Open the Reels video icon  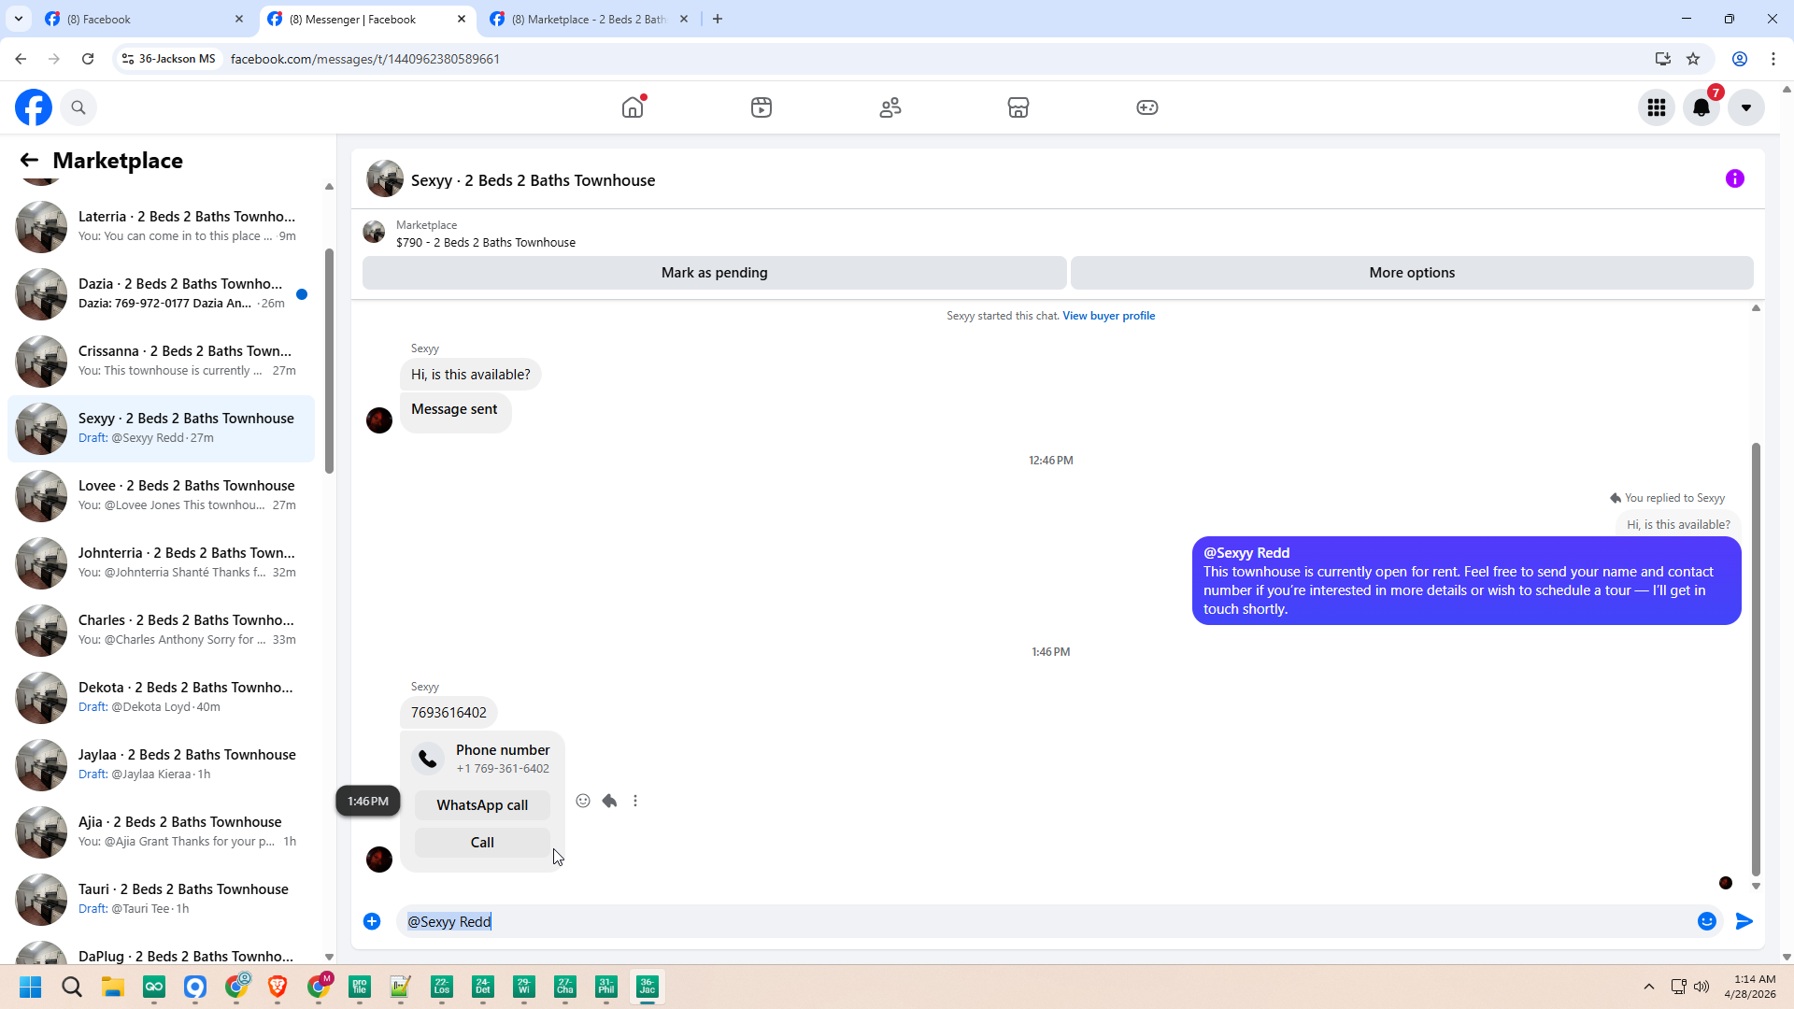coord(762,107)
